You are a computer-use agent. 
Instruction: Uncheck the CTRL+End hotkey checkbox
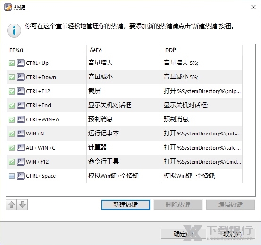(x=12, y=105)
